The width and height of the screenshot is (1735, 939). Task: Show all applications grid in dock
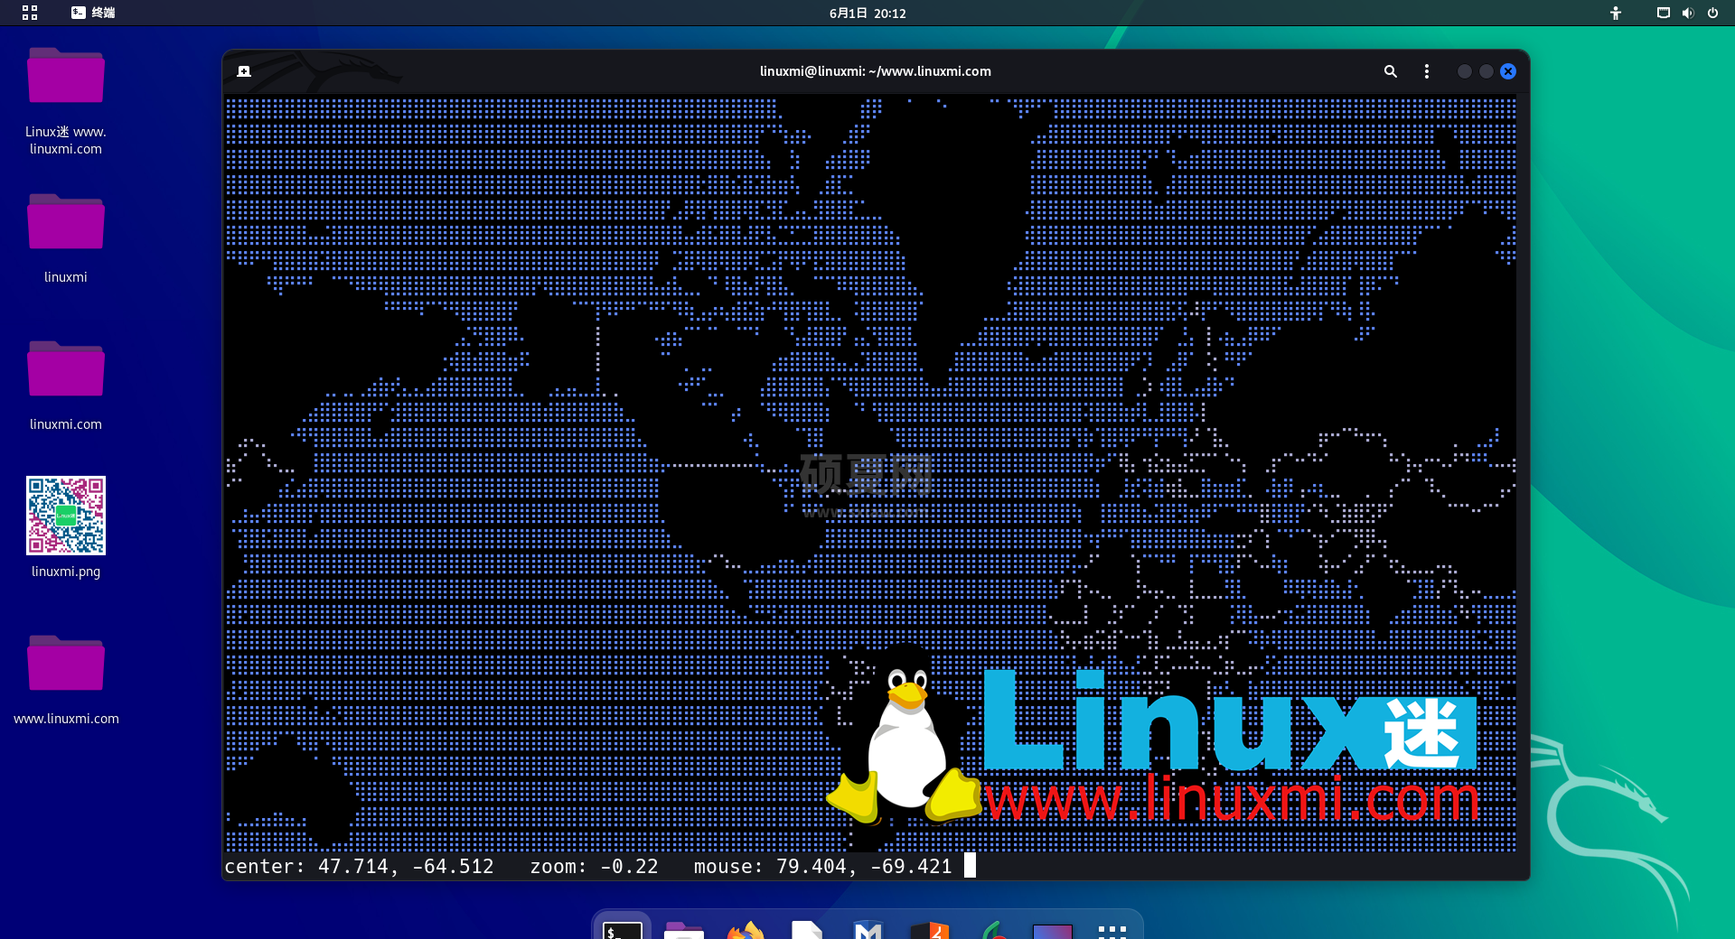(1112, 931)
